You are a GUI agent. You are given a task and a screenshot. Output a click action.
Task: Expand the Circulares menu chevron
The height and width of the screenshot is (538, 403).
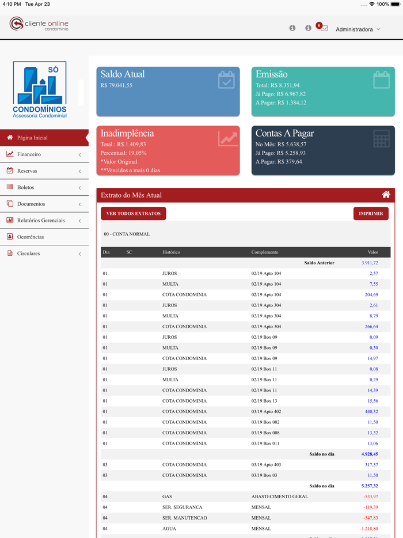click(x=79, y=254)
